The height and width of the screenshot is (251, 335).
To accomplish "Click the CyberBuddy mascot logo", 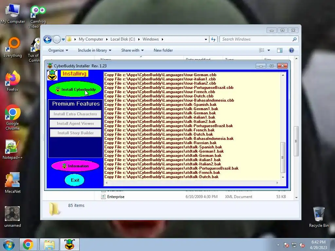I will [x=52, y=75].
